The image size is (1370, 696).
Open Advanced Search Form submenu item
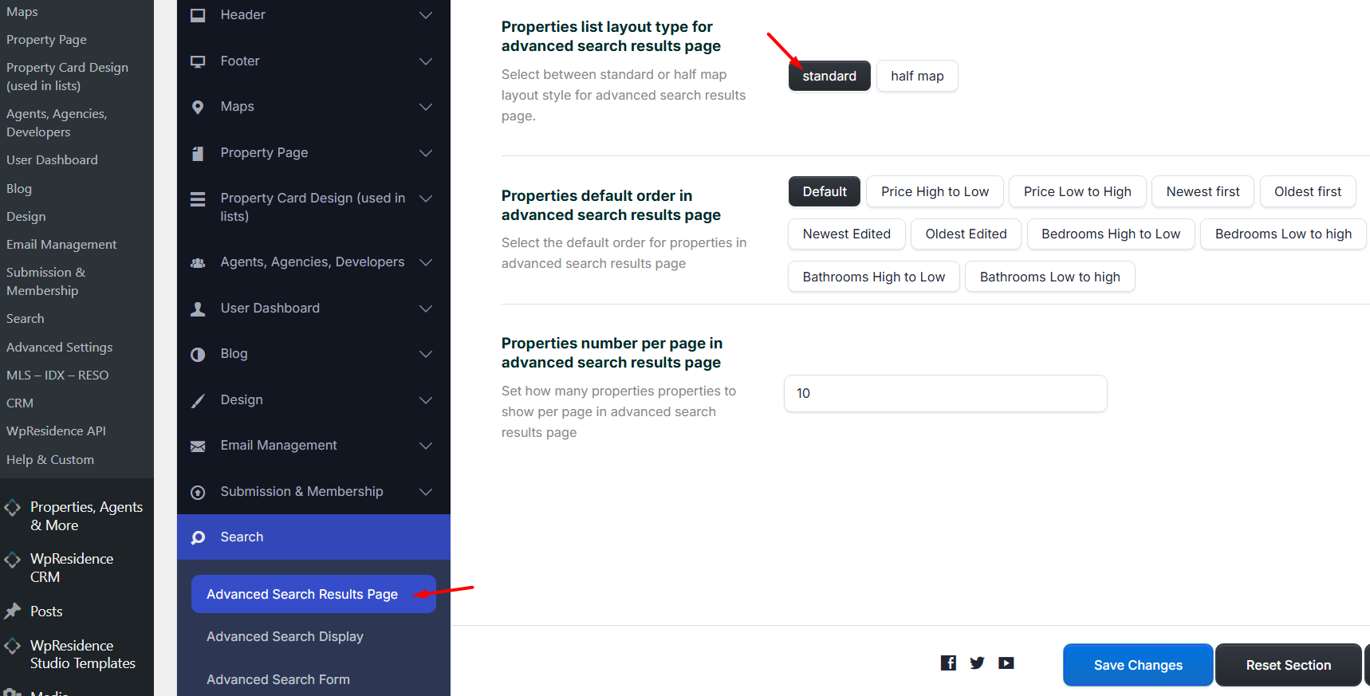click(x=278, y=679)
